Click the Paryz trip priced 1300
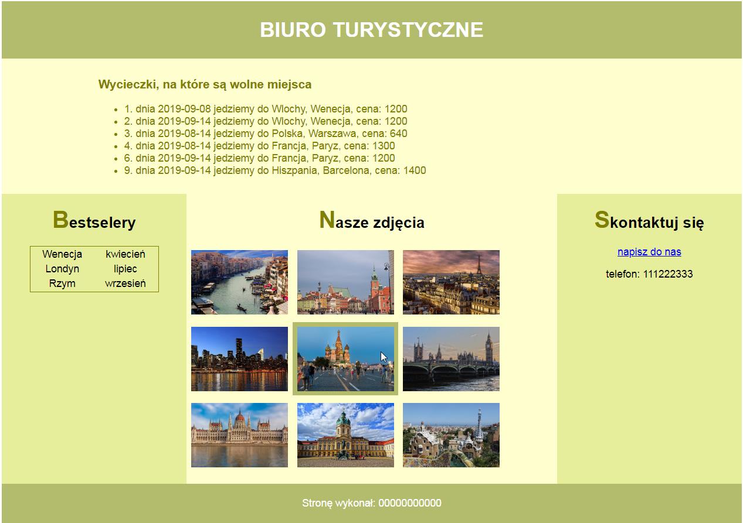 point(259,146)
